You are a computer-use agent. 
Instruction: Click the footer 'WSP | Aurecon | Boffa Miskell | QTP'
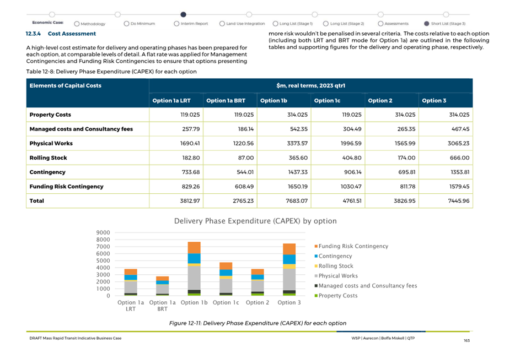pyautogui.click(x=383, y=338)
